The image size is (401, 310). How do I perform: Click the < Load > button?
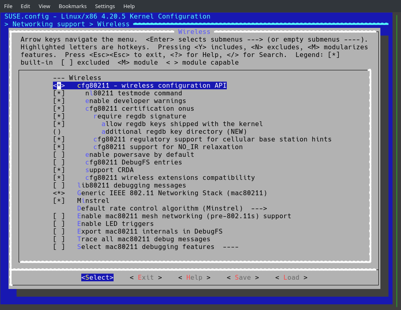(x=291, y=278)
